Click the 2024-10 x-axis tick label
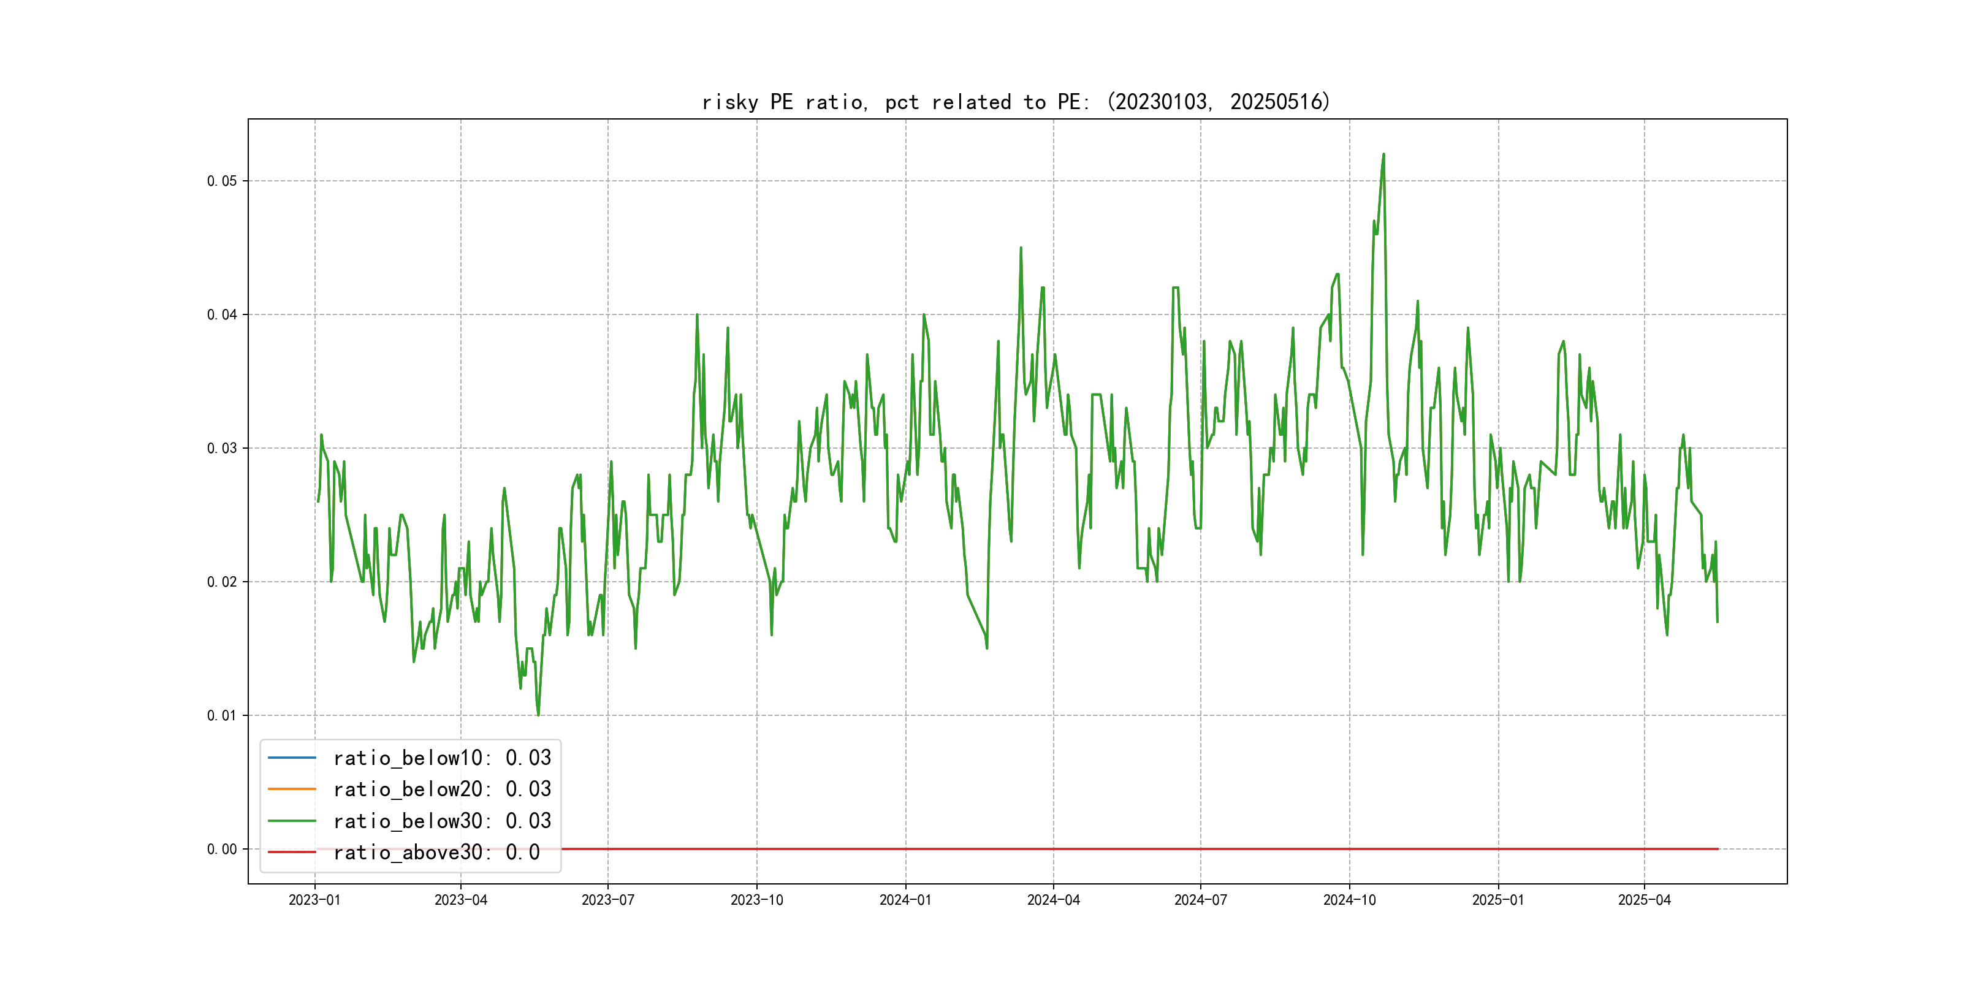 1349,900
